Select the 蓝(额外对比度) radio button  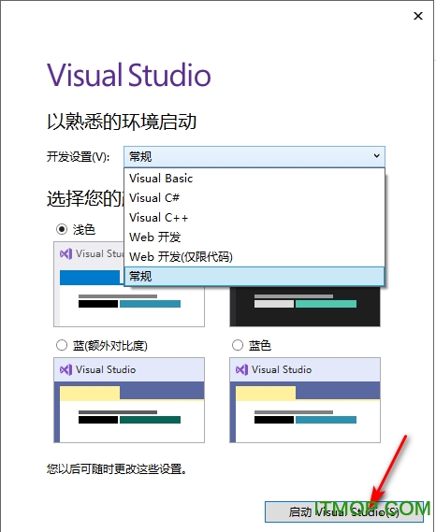62,345
